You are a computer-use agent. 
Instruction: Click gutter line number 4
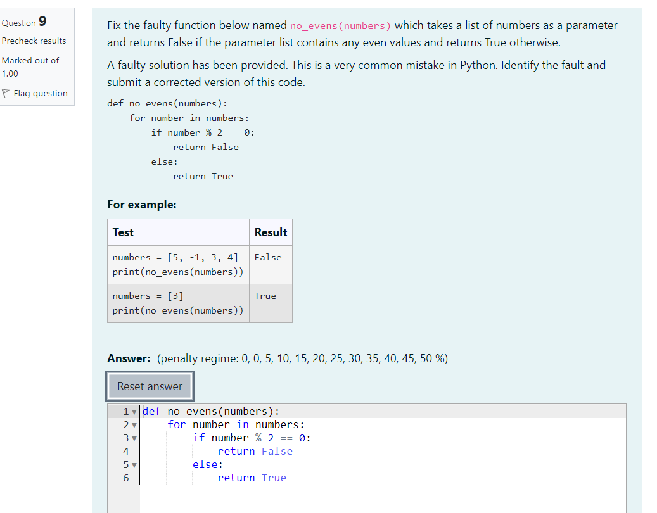click(x=125, y=452)
